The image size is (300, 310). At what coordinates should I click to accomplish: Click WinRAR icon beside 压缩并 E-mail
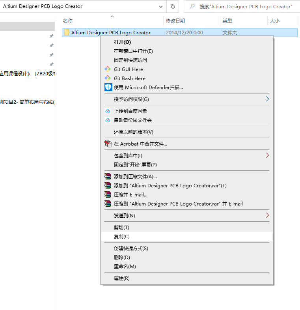point(108,195)
